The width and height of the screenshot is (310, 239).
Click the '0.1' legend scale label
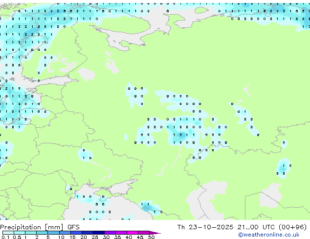coord(5,237)
